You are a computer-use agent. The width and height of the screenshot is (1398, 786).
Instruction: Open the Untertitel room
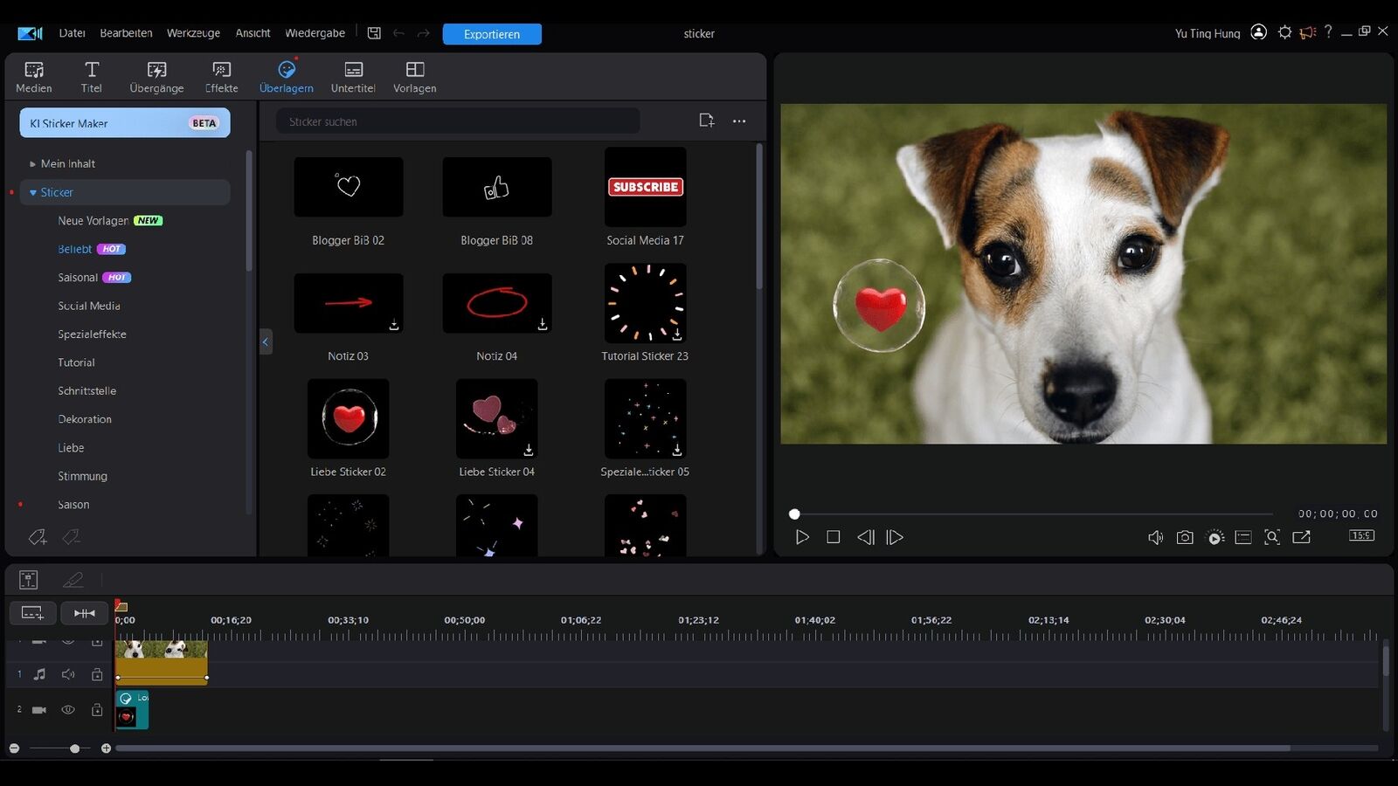pos(353,77)
